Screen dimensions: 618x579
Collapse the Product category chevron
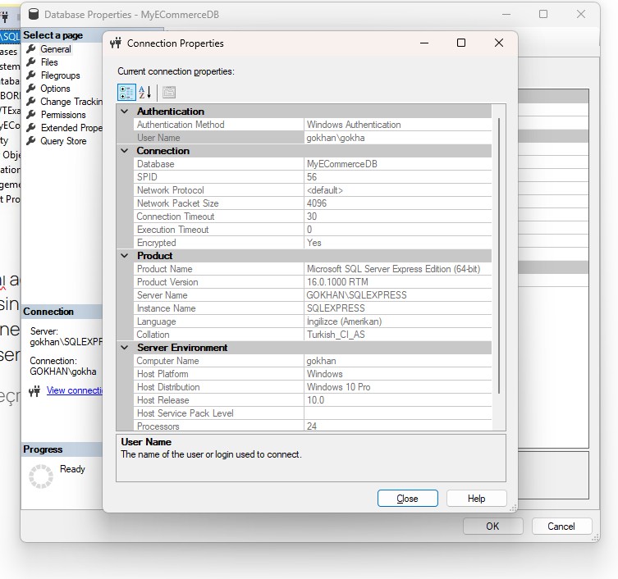pos(126,256)
